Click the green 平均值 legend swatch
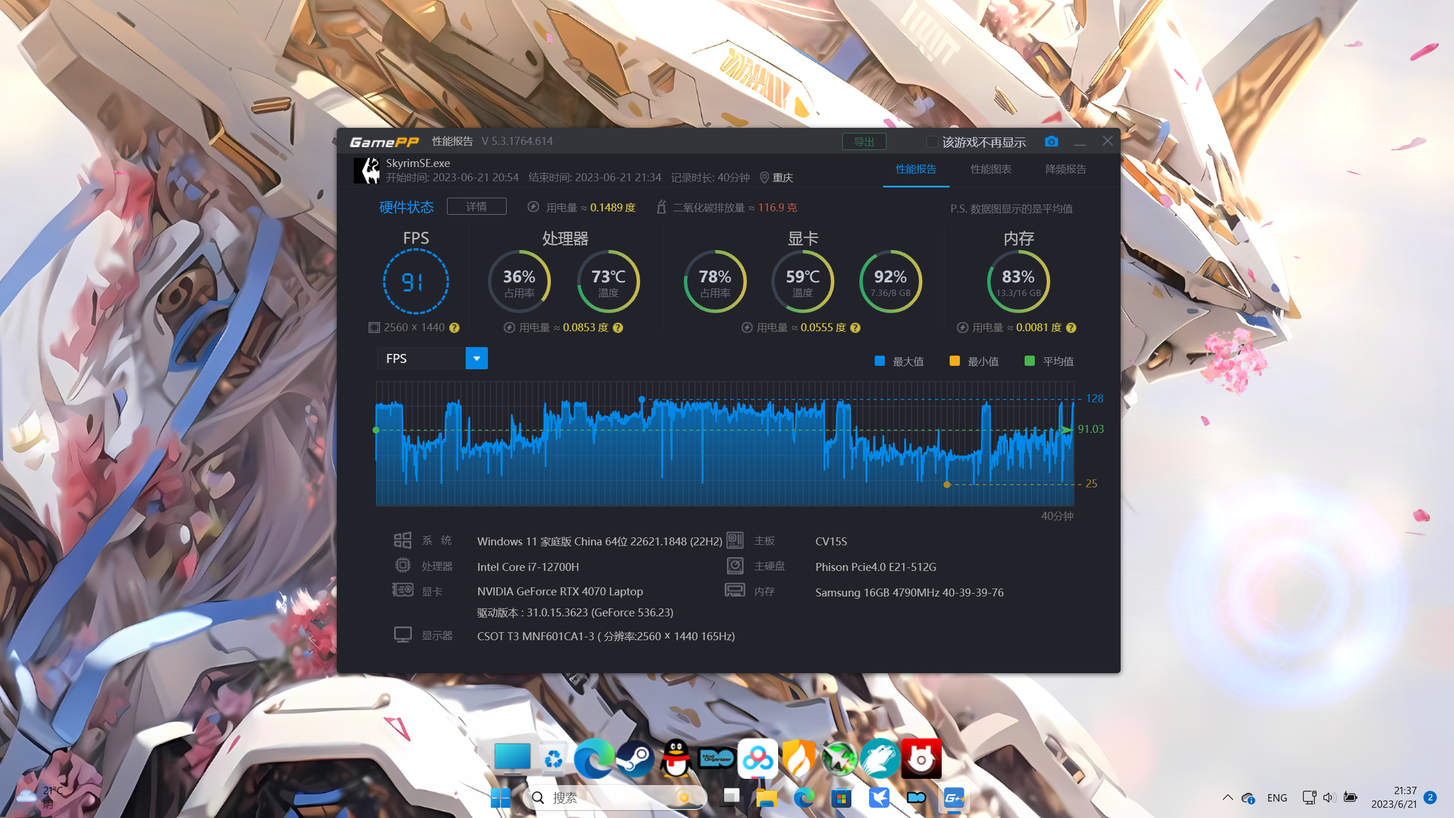This screenshot has width=1454, height=818. click(x=1029, y=361)
